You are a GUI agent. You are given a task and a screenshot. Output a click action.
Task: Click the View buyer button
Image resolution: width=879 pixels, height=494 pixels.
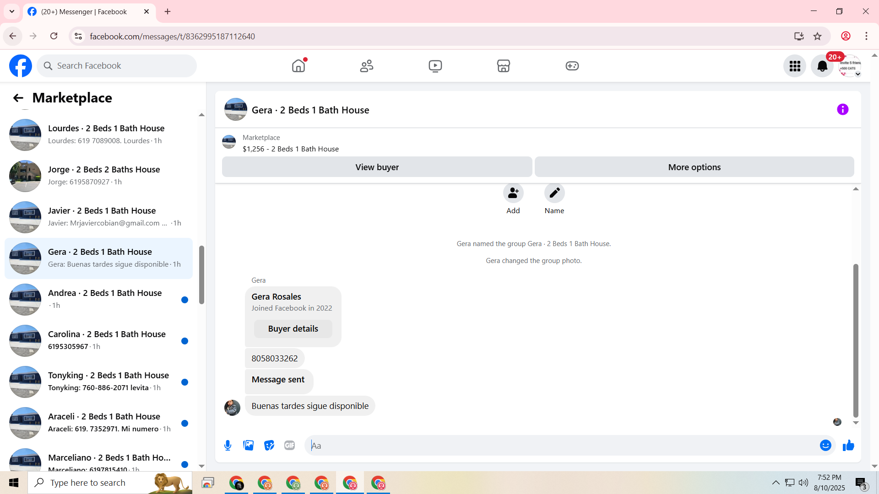click(x=377, y=167)
